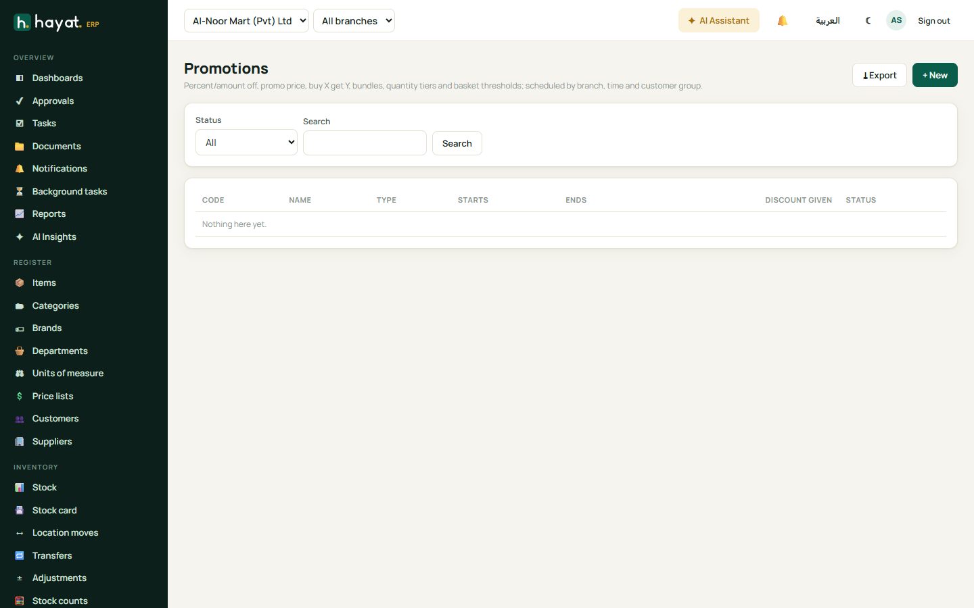Open Stock page in sidebar
Image resolution: width=974 pixels, height=608 pixels.
[x=44, y=488]
